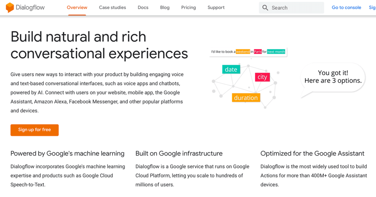
Task: Click heading 'Built on Google infrastructure'
Action: coord(179,153)
